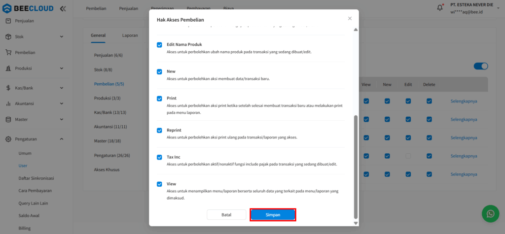Click the Stok box icon in sidebar
This screenshot has width=505, height=234.
[x=8, y=36]
